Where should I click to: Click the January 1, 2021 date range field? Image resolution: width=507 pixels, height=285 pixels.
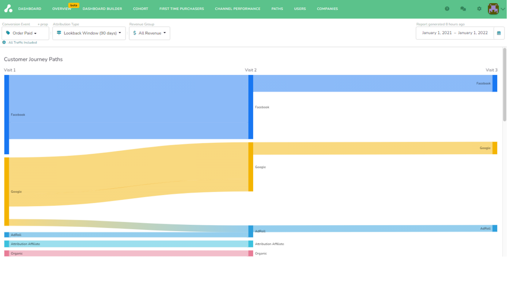click(x=454, y=33)
